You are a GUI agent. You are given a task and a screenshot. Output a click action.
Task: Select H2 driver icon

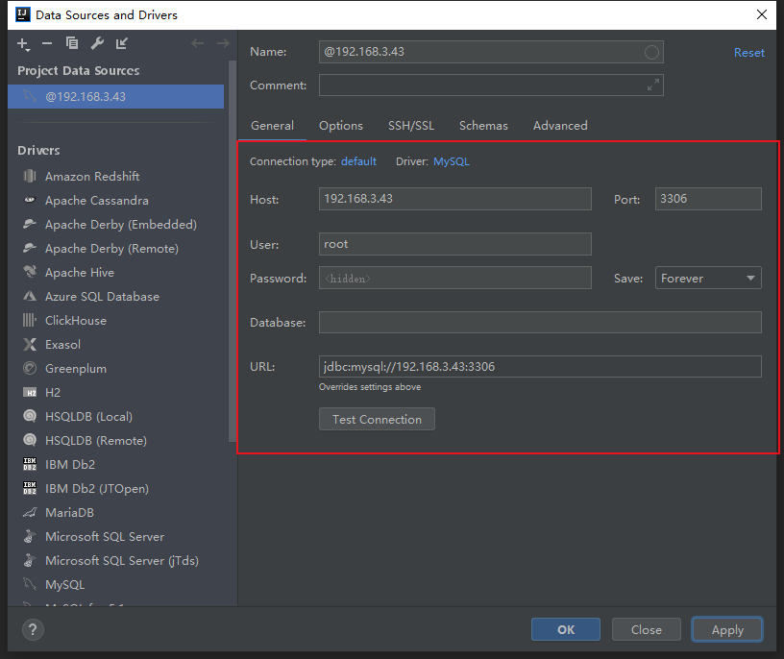click(30, 393)
